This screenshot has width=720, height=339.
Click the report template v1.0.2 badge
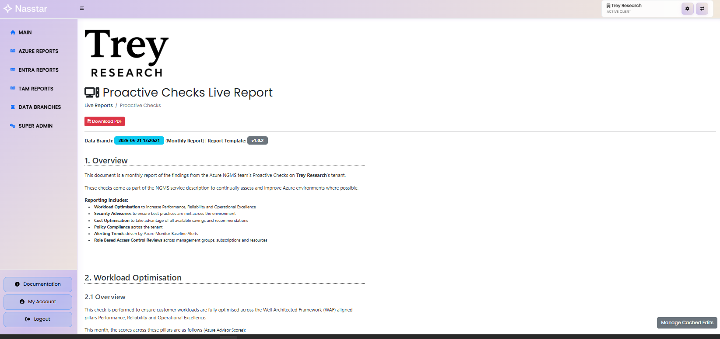pos(257,141)
